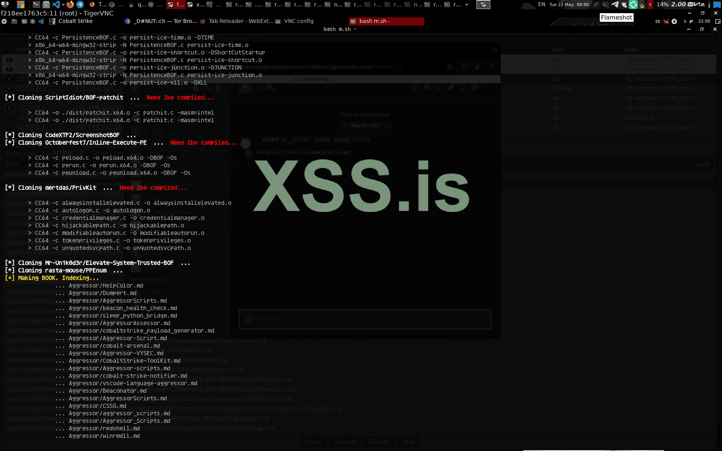722x451 pixels.
Task: Open the inner VS Code taskbar icon
Action: tap(41, 21)
